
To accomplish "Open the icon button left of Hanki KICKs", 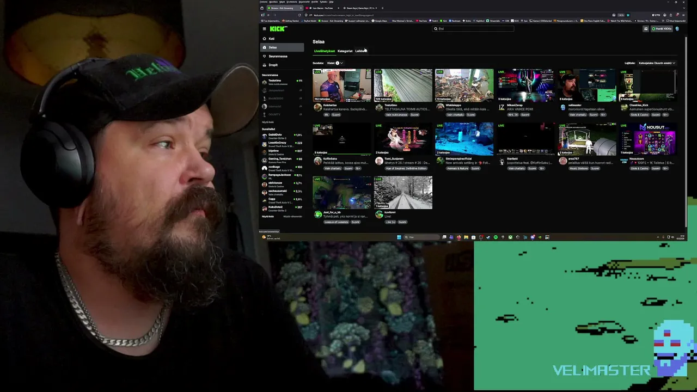I will point(646,29).
